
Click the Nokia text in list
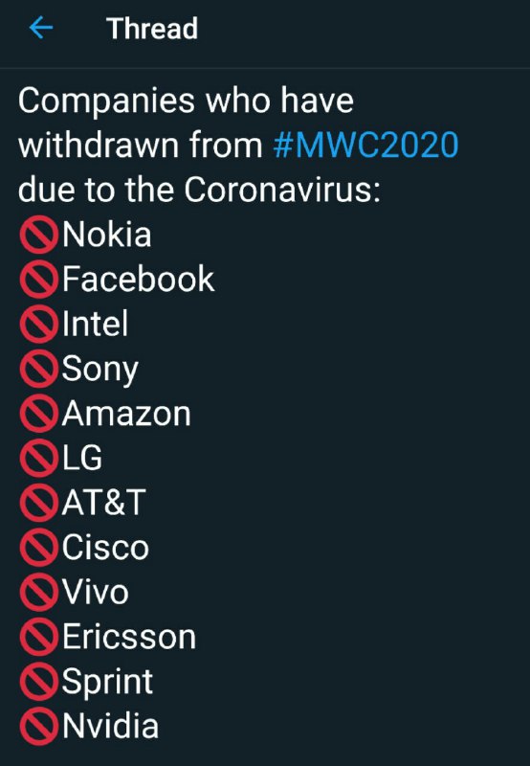(107, 235)
